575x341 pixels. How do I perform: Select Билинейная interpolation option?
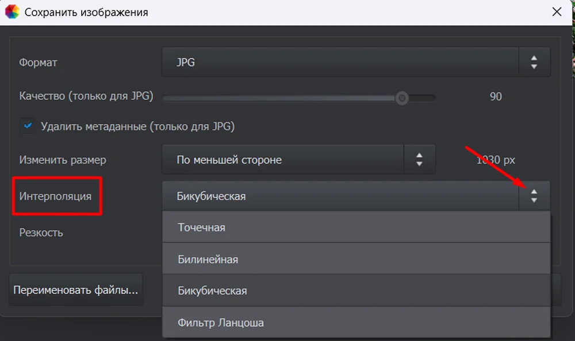(x=356, y=259)
